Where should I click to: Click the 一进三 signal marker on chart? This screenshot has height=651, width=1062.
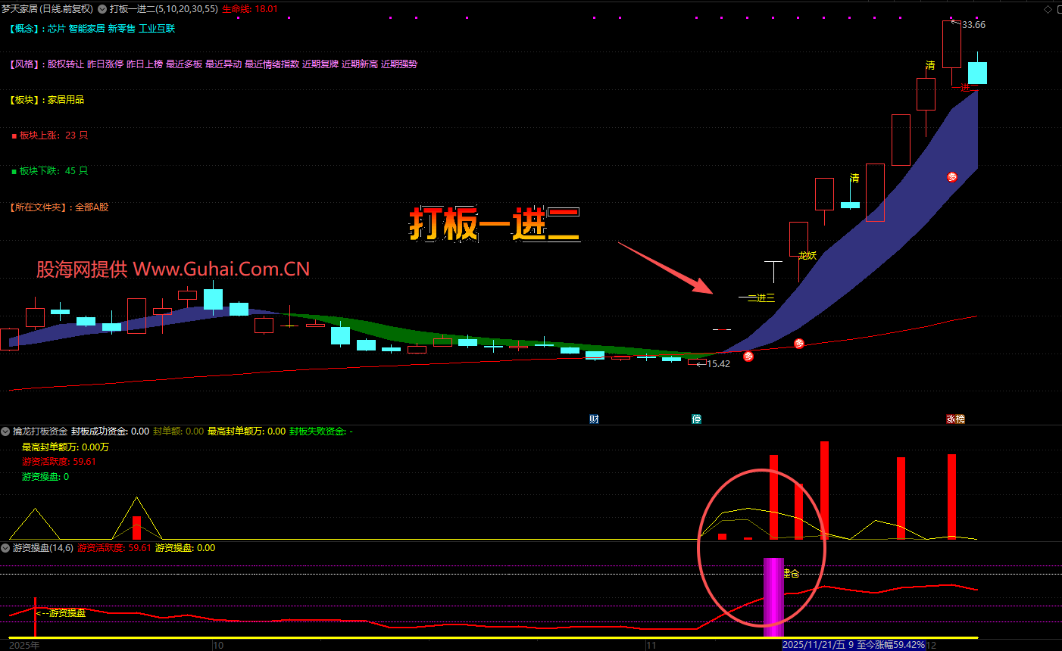761,297
